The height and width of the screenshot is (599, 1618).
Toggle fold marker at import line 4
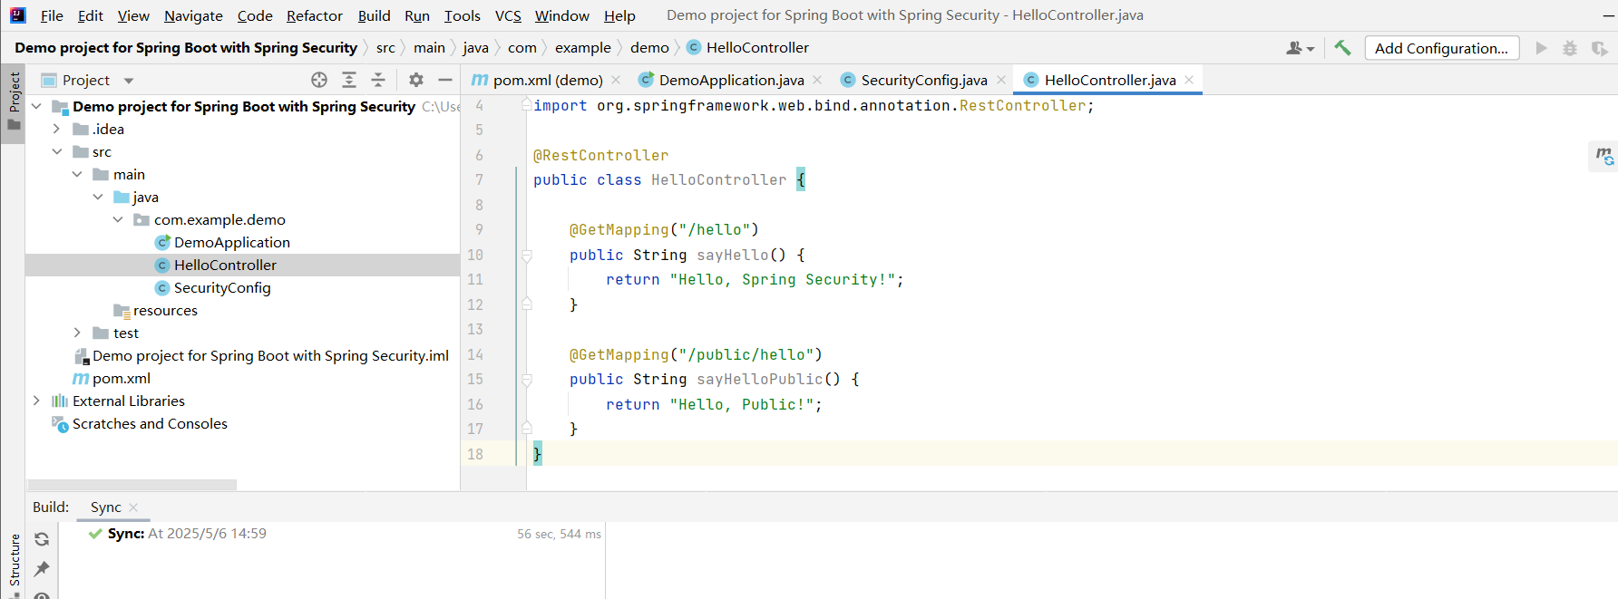click(x=526, y=105)
